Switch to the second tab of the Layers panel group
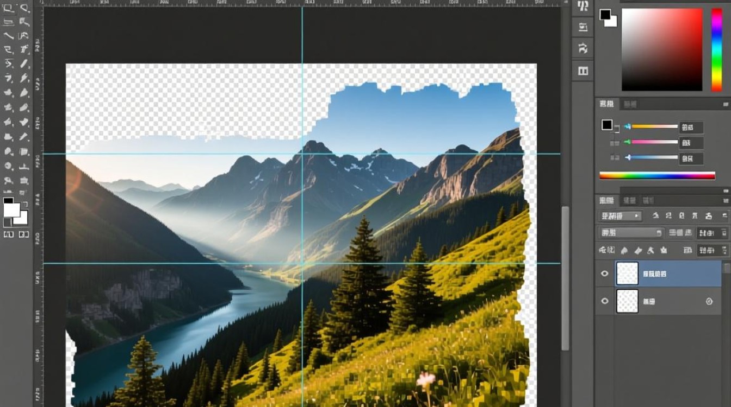The height and width of the screenshot is (407, 731). point(630,201)
